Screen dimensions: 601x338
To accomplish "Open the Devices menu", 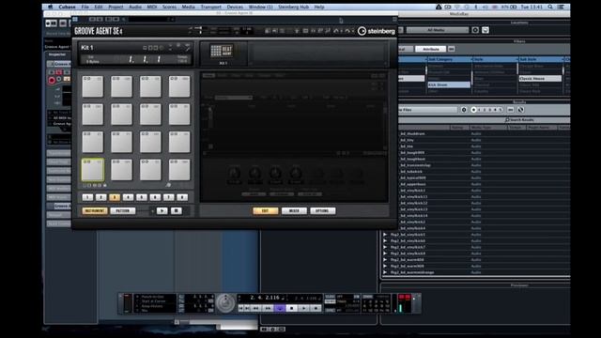I will (235, 7).
